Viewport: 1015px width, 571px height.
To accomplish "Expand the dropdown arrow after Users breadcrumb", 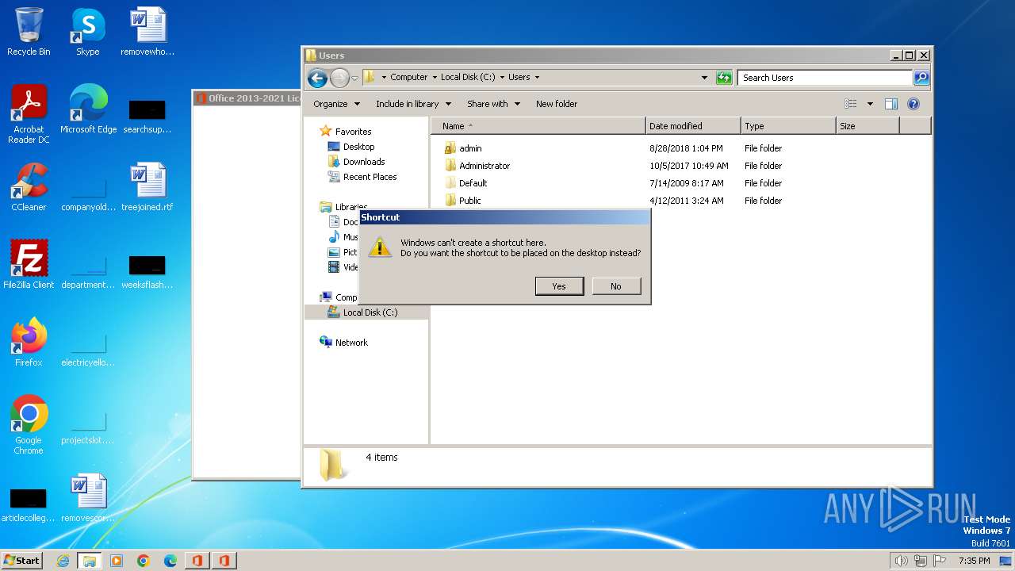I will [x=537, y=78].
